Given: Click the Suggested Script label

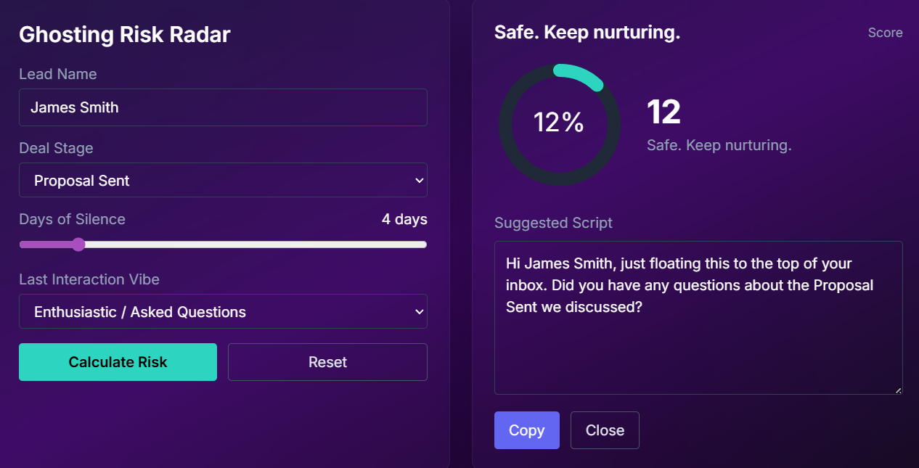Looking at the screenshot, I should tap(553, 223).
